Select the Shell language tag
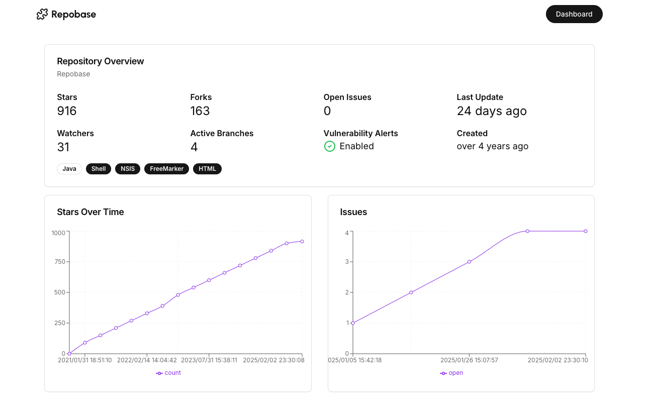Screen dimensions: 647x406 99,169
